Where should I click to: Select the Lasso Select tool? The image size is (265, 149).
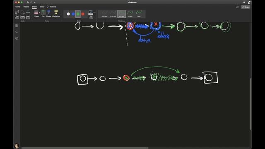(22, 14)
